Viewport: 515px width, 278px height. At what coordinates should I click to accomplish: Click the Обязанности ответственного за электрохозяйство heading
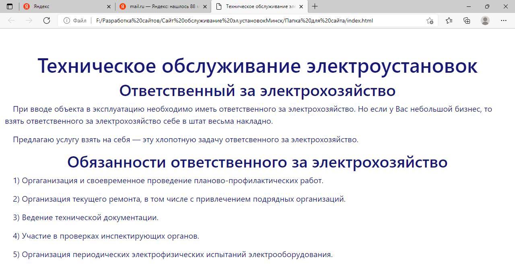click(x=257, y=162)
